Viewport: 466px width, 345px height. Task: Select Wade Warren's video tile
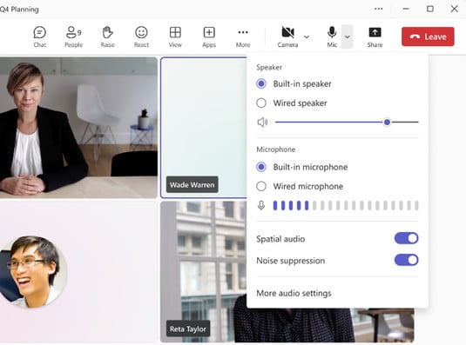204,128
